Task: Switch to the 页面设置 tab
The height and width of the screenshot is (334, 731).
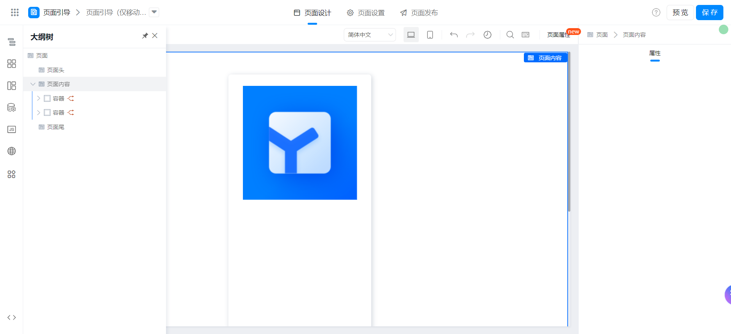Action: (x=366, y=13)
